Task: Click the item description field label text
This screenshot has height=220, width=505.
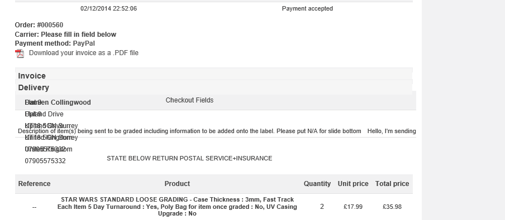Action: point(189,131)
